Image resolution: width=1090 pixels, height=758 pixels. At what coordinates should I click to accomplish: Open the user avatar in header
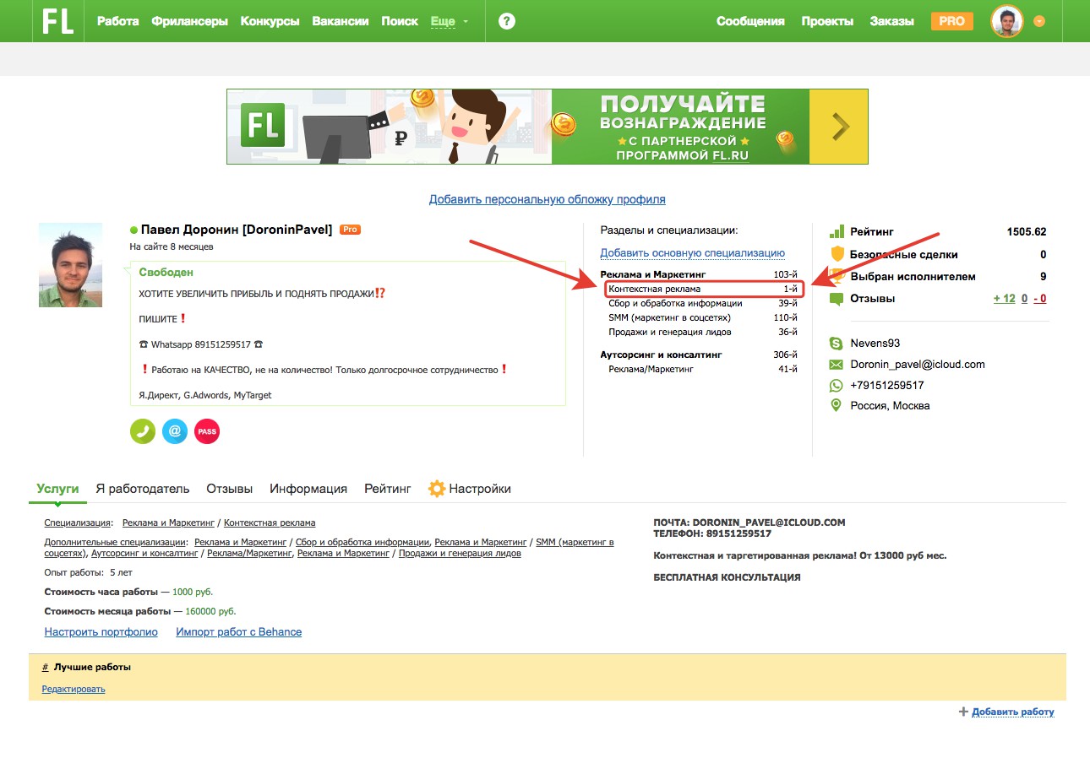(1007, 21)
